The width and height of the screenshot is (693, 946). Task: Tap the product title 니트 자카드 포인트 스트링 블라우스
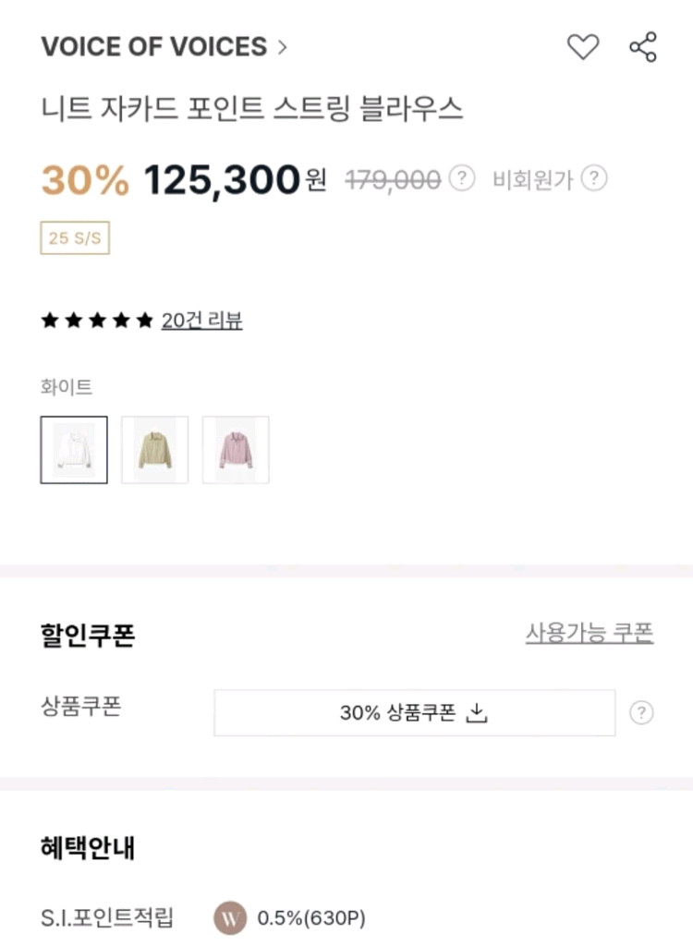click(251, 109)
